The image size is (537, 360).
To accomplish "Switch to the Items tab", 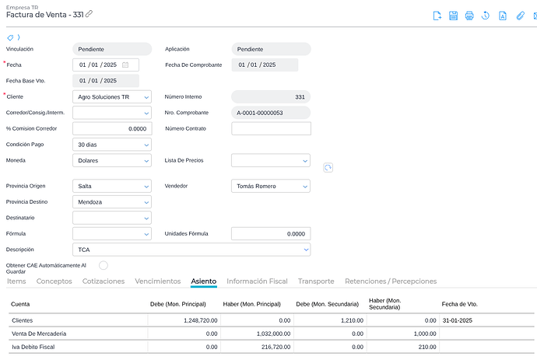I will [x=16, y=281].
